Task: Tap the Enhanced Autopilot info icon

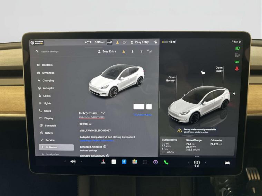Action: click(105, 147)
